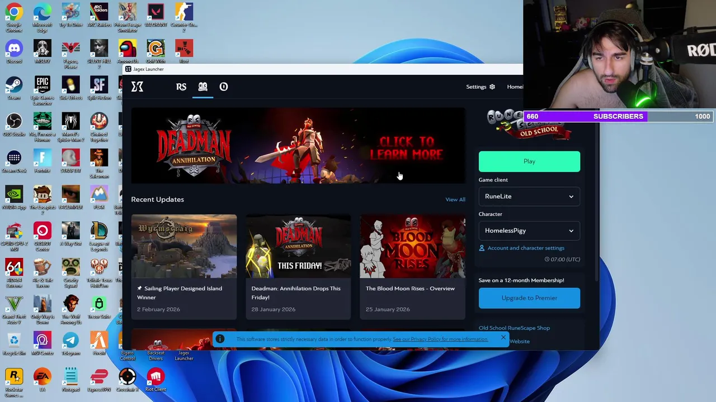
Task: Select the Chained Together desktop icon
Action: (x=99, y=127)
